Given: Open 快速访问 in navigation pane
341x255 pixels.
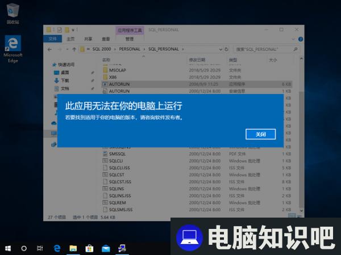Looking at the screenshot, I should (x=63, y=65).
